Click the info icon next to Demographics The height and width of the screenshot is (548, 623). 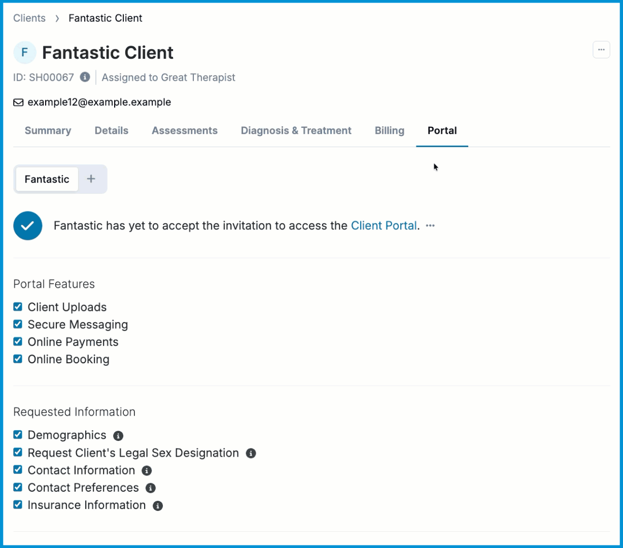[118, 436]
